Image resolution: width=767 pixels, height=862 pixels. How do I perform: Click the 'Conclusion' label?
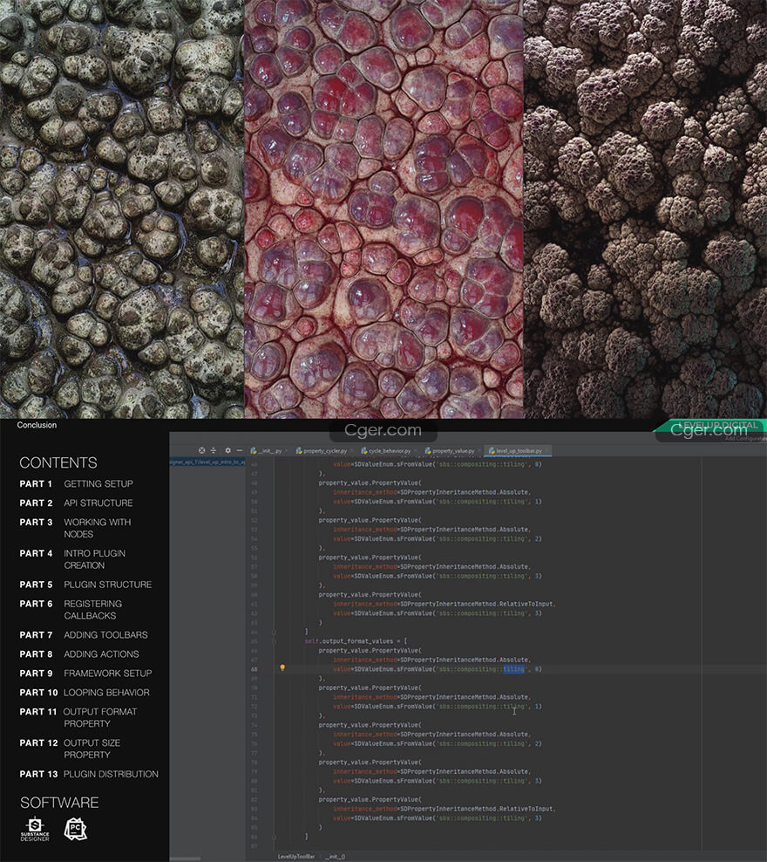37,425
